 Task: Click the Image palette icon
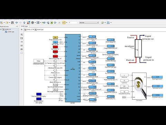click(x=21, y=49)
